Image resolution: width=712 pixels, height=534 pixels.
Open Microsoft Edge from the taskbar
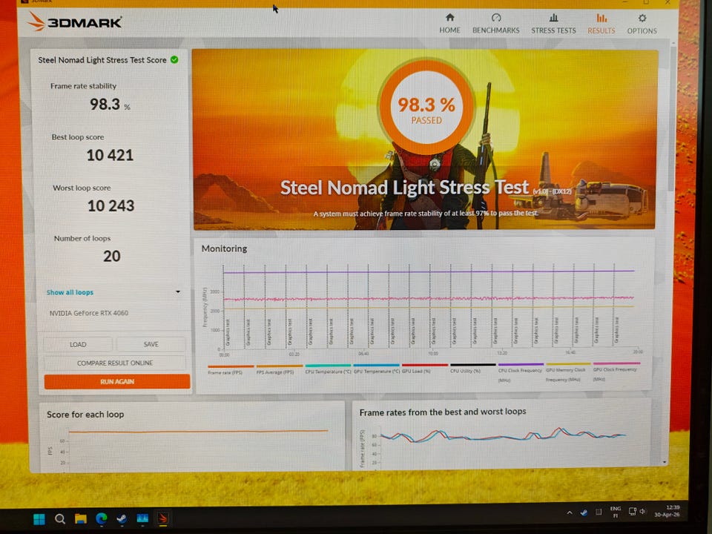pos(102,518)
